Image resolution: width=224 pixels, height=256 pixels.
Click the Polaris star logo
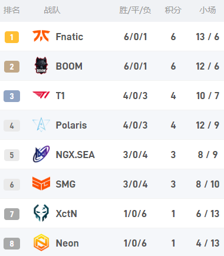(x=41, y=124)
